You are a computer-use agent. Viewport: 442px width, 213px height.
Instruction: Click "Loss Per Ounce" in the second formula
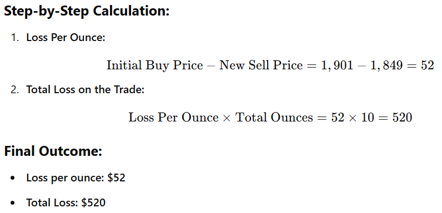pos(173,117)
